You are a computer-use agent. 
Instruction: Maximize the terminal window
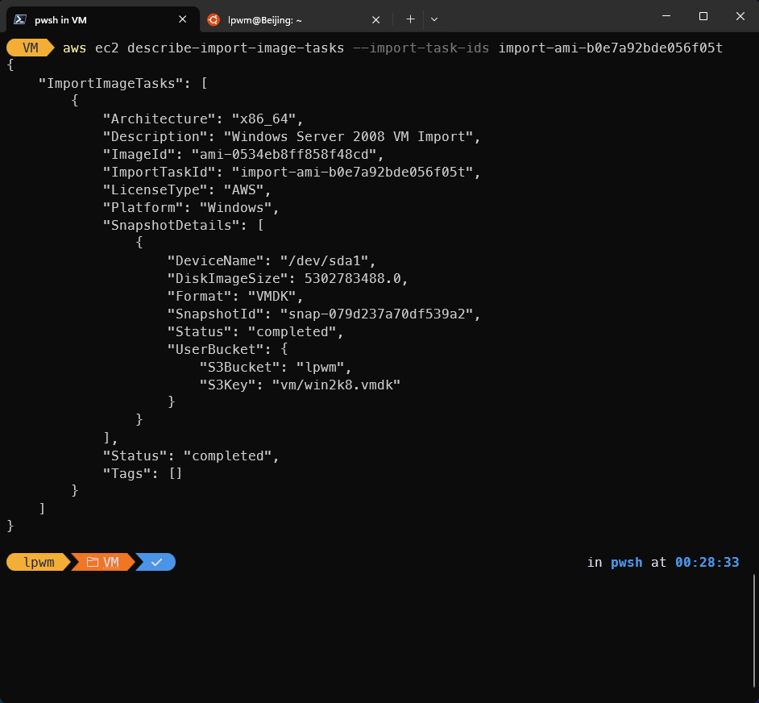click(703, 16)
